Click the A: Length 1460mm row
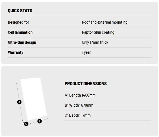 [x=108, y=95]
